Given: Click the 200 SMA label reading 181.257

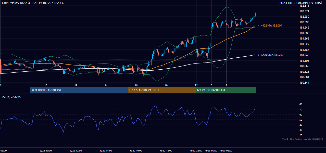Looking at the screenshot, I should (x=271, y=55).
